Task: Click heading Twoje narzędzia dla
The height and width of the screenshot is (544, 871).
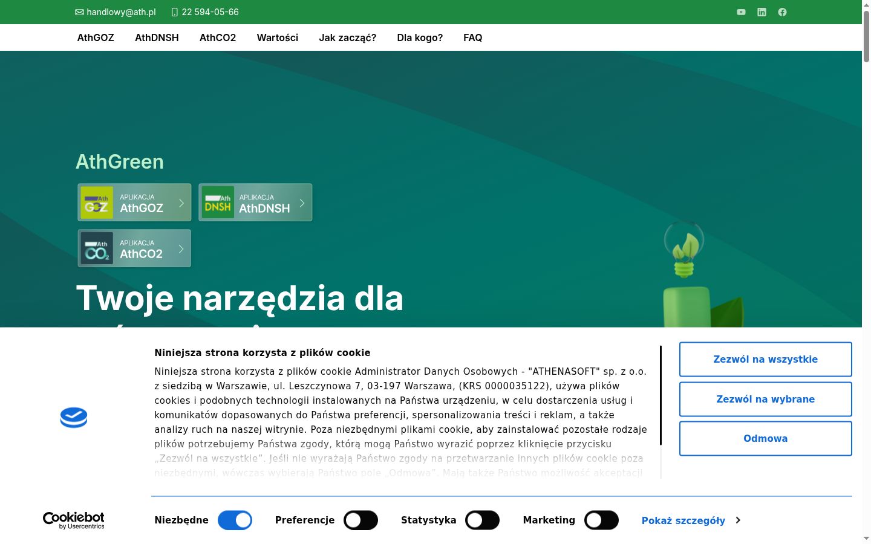Action: (x=240, y=298)
